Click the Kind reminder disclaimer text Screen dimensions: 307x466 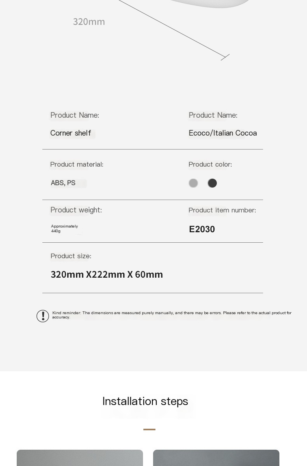click(172, 315)
